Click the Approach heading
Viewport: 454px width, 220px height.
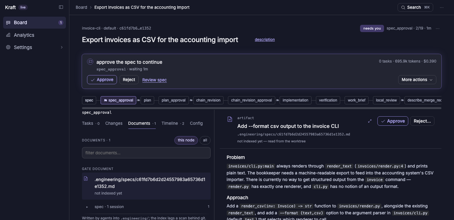(x=237, y=198)
